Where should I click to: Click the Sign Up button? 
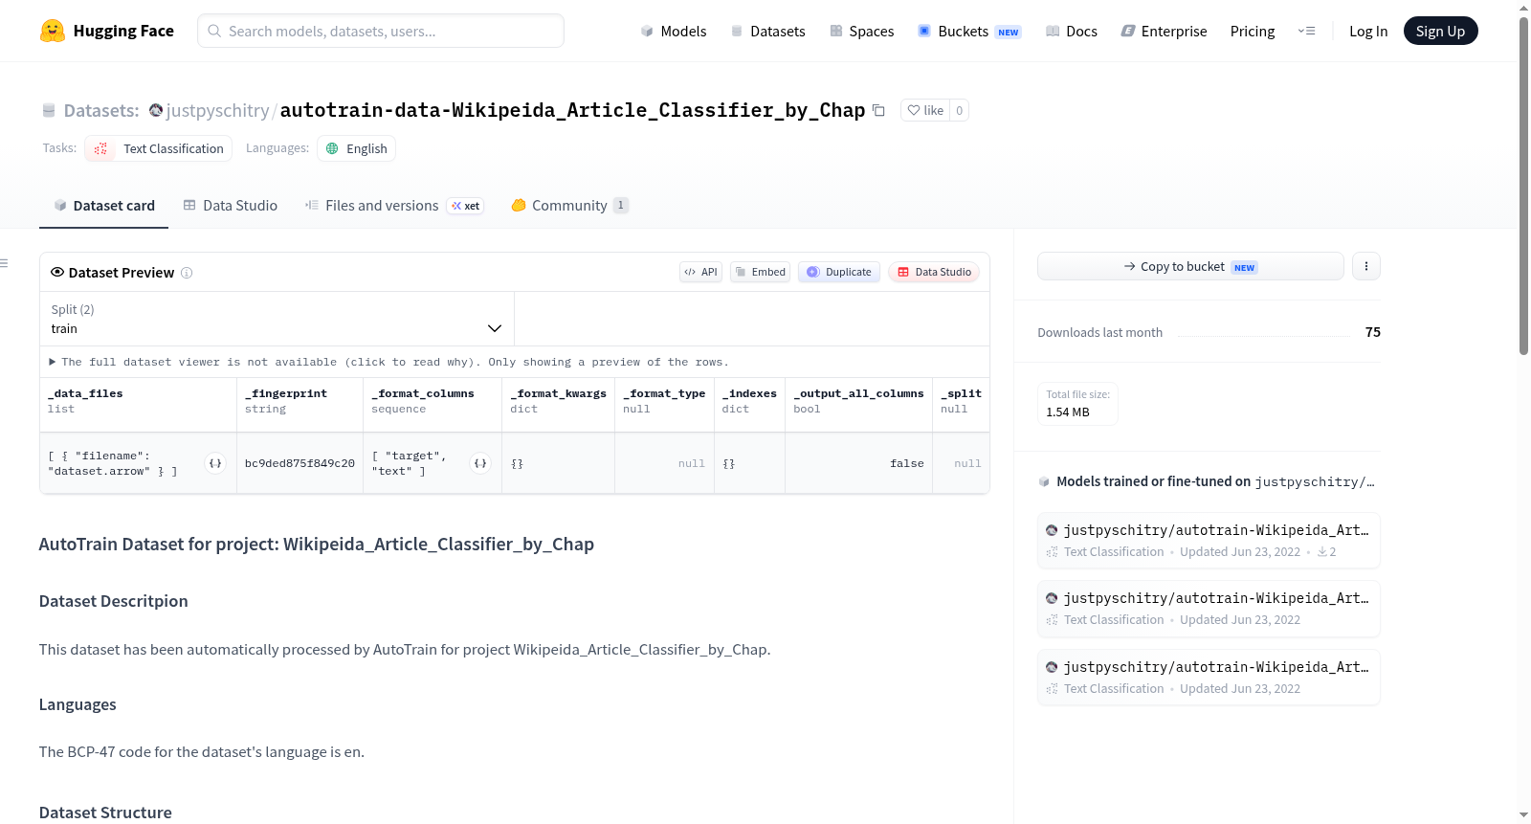1440,31
